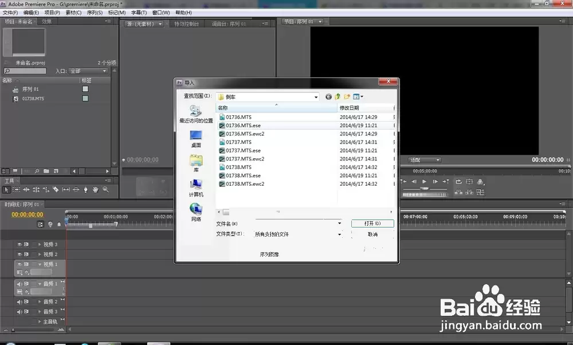
Task: Select the Pen tool
Action: click(x=85, y=190)
